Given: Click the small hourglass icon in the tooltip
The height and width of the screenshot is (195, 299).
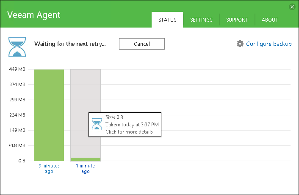Looking at the screenshot, I should coord(97,125).
